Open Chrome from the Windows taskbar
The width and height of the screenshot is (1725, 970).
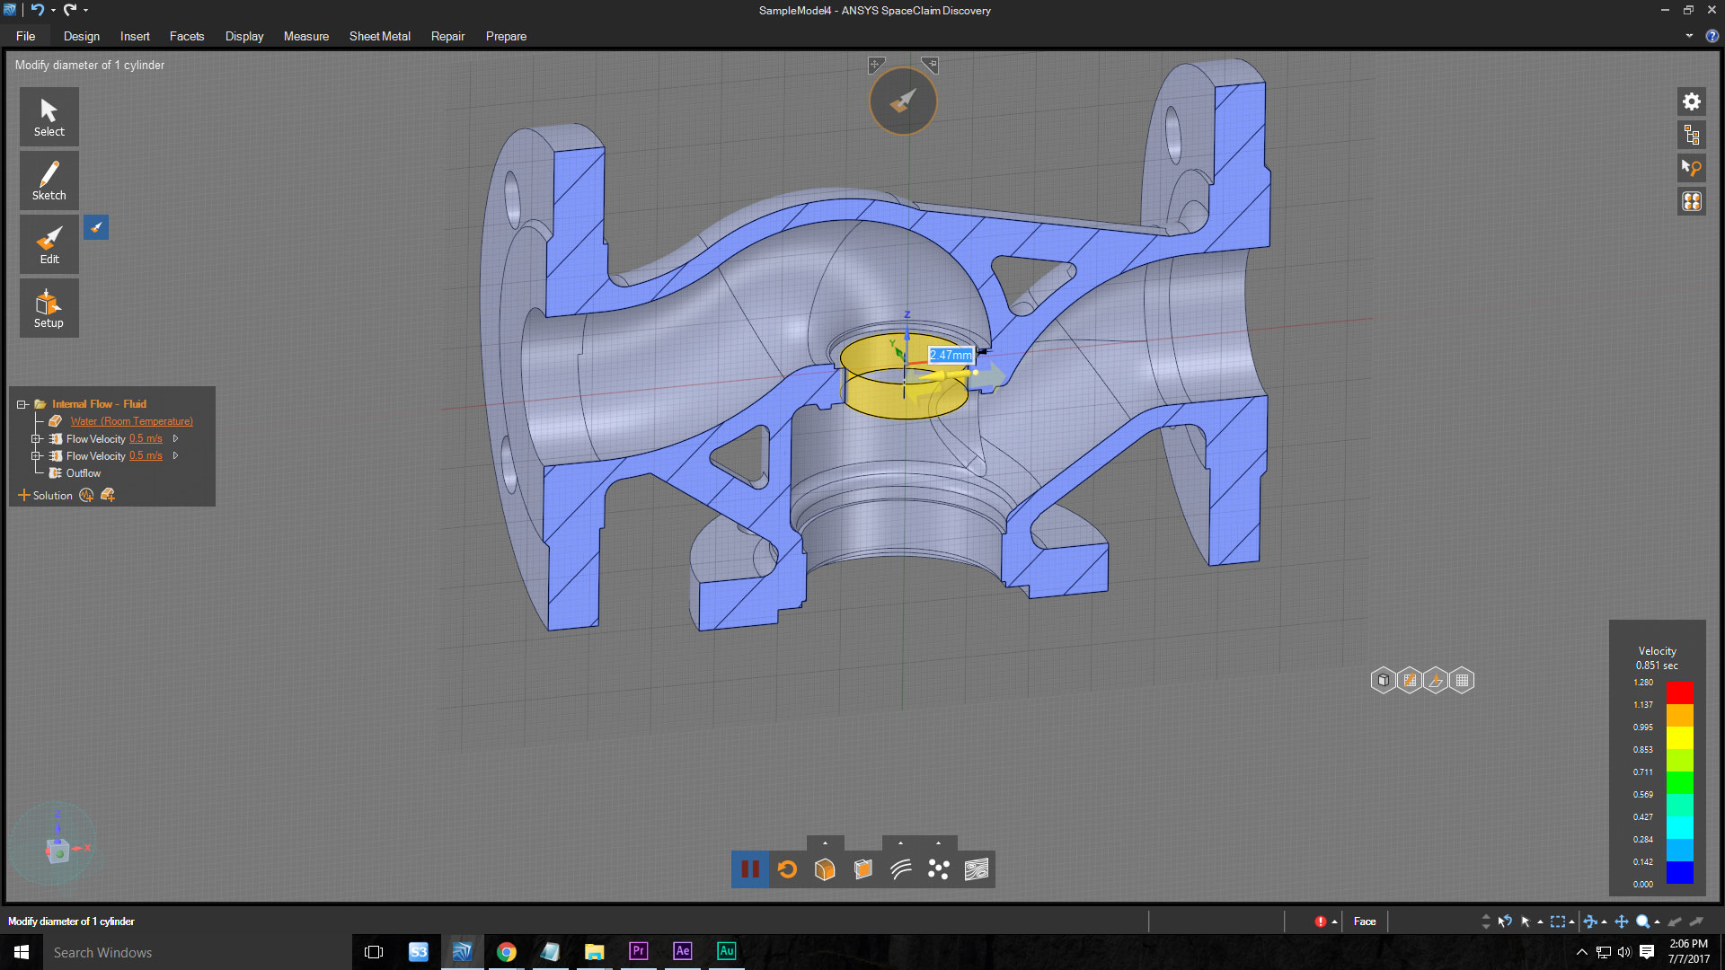tap(507, 952)
